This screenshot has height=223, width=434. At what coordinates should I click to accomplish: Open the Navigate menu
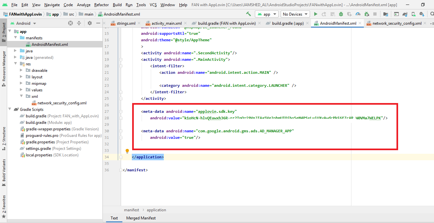[52, 5]
